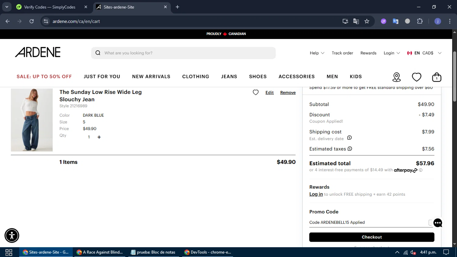Screen dimensions: 457x257
Task: Open the EN CAD$ language currency dropdown
Action: click(x=424, y=53)
